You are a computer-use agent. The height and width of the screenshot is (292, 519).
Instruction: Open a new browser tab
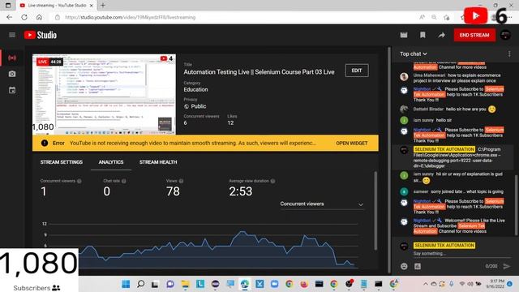[x=103, y=6]
